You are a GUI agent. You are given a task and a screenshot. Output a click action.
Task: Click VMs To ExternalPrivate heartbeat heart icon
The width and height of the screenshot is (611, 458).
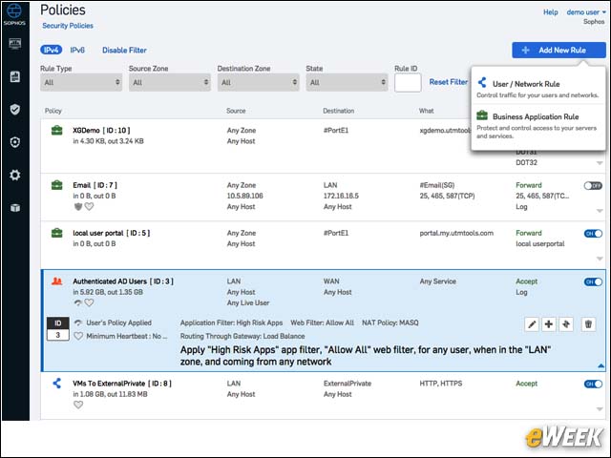78,405
